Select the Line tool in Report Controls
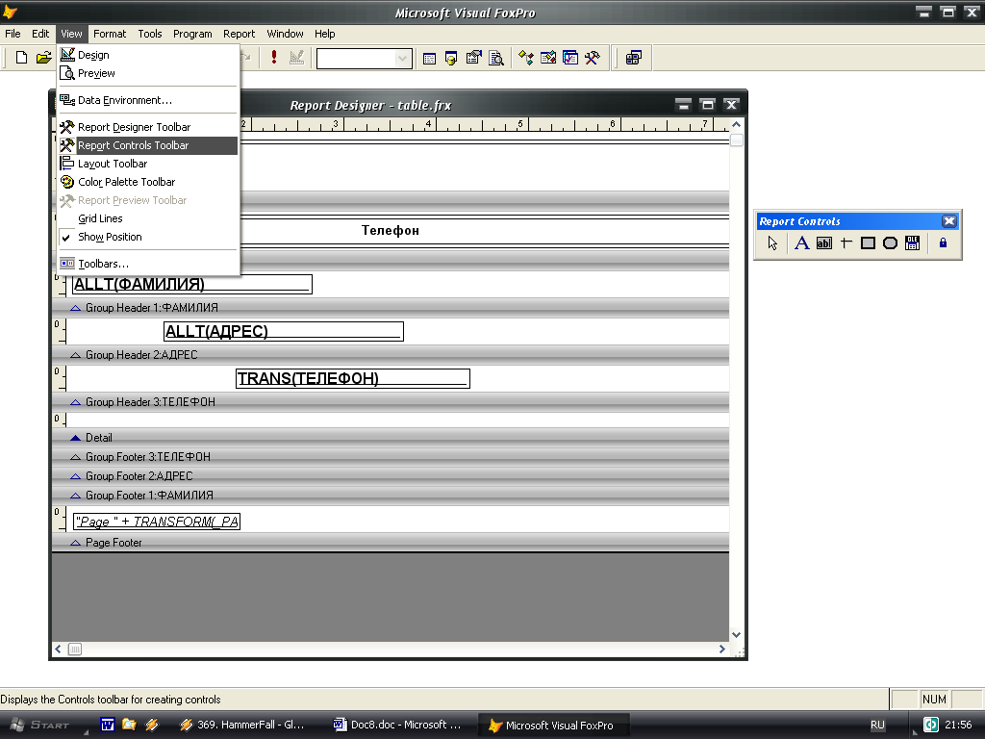The width and height of the screenshot is (985, 739). click(x=846, y=243)
